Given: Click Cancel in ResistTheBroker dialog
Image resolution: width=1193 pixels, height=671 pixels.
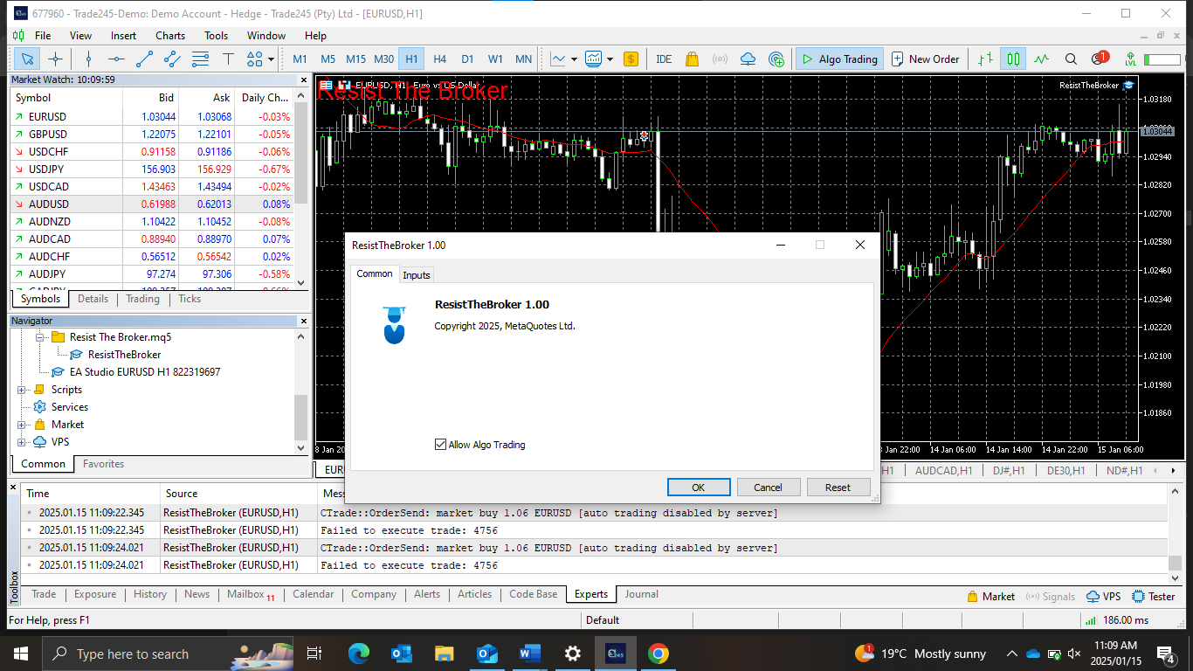Looking at the screenshot, I should pyautogui.click(x=769, y=488).
